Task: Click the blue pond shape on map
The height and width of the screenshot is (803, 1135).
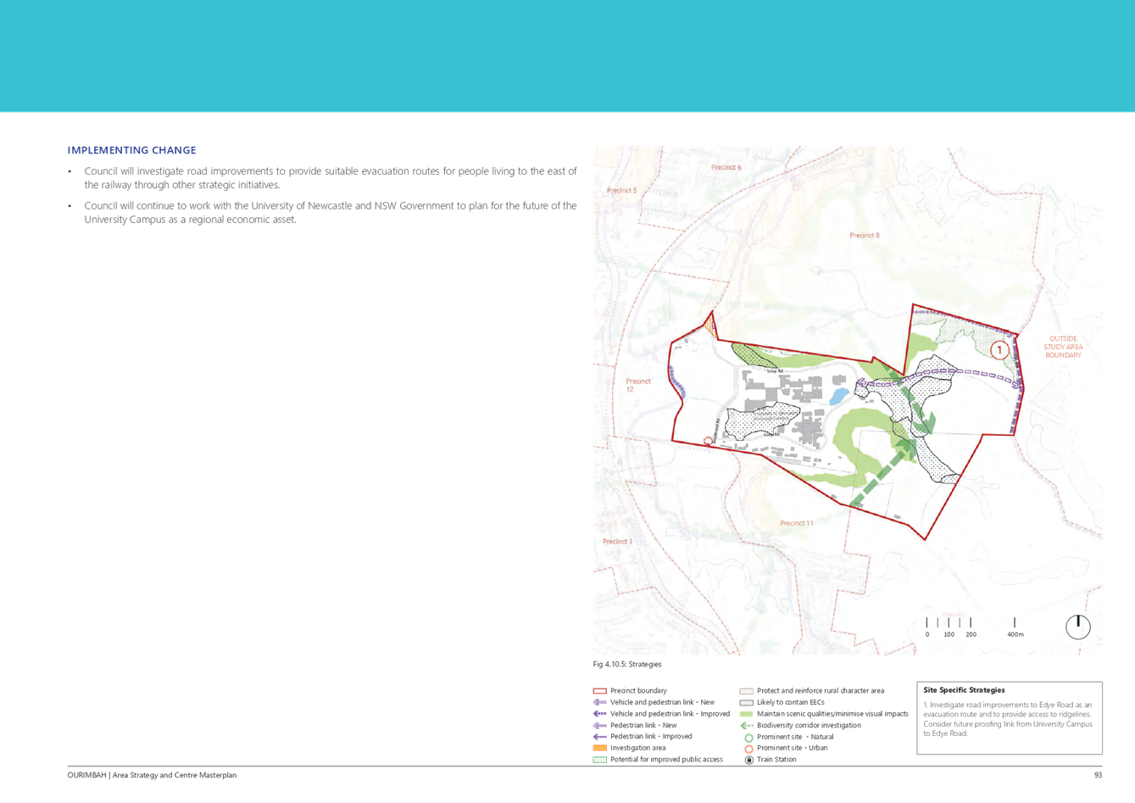Action: click(x=837, y=397)
